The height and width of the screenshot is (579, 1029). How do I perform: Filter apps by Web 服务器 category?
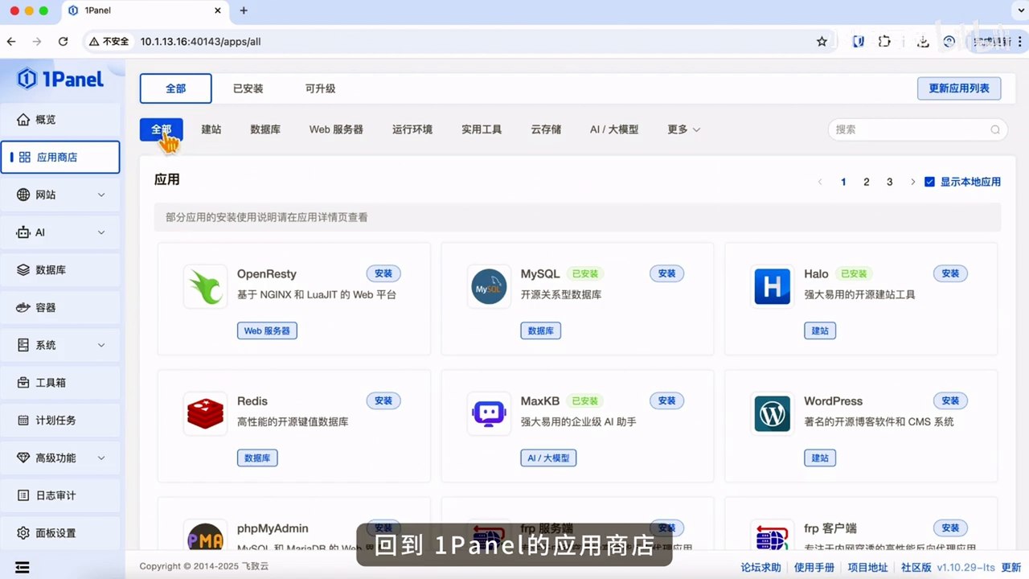click(x=336, y=129)
